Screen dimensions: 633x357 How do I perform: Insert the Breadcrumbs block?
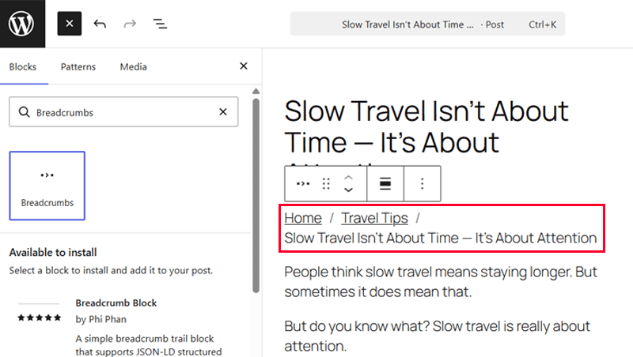(47, 186)
